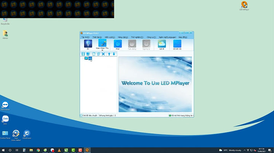Click the greyed 'Tạm dừng' pause icon
This screenshot has width=274, height=153.
coord(132,44)
